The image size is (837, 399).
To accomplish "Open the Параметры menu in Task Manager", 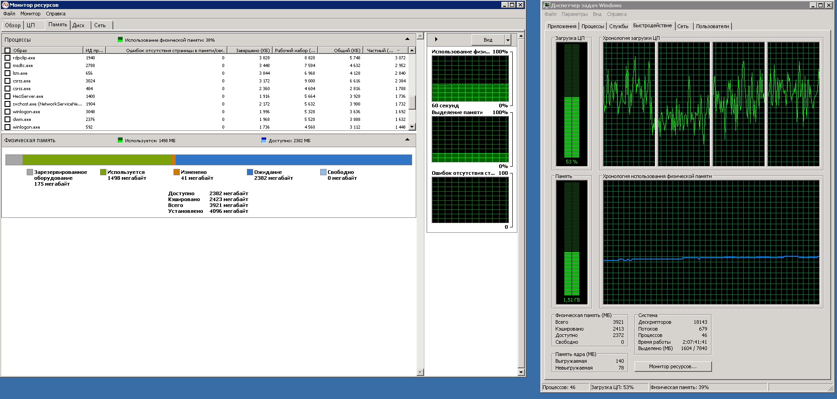I will point(574,14).
